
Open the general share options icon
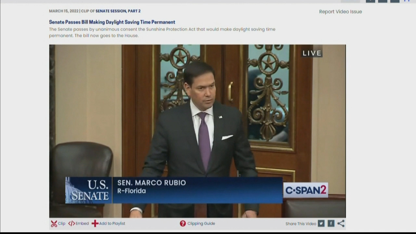(x=341, y=224)
